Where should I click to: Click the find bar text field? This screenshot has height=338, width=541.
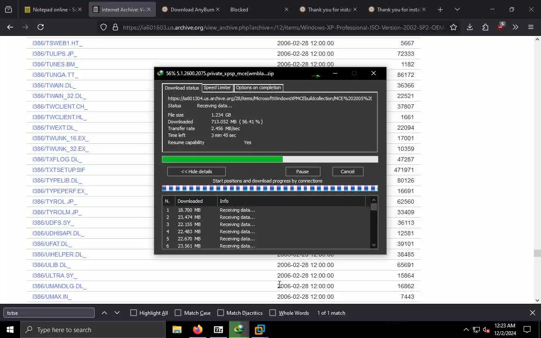point(49,313)
